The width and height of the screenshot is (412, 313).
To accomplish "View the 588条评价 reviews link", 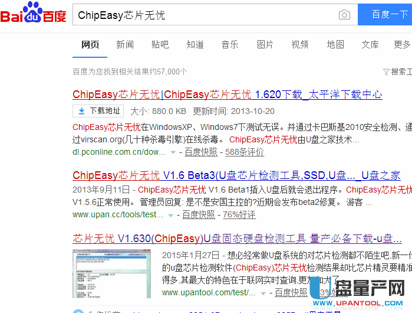I will click(245, 152).
